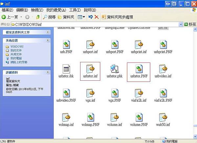Viewport: 197px width, 143px height.
Task: Open 網路上的芳鄰 link in sidebar
Action: click(x=19, y=62)
